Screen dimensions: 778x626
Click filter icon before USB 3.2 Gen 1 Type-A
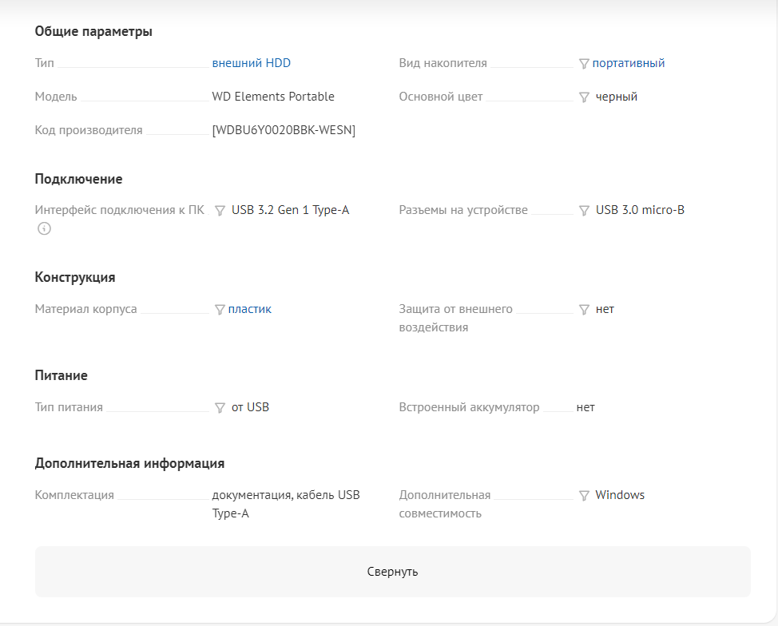point(220,211)
